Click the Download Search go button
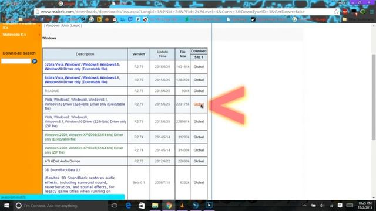The width and height of the screenshot is (376, 211). point(35,61)
